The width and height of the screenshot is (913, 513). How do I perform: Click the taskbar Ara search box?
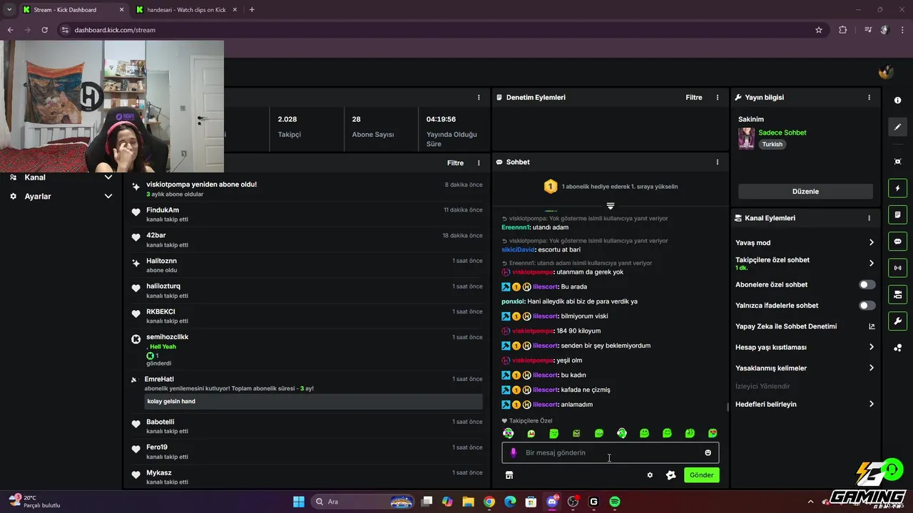click(364, 502)
